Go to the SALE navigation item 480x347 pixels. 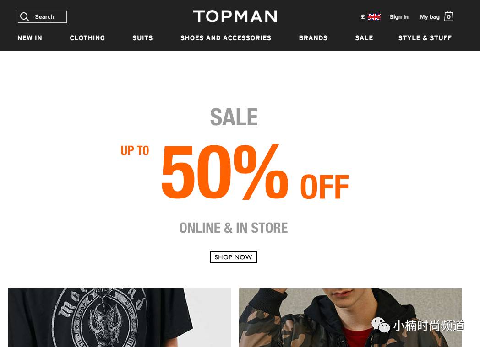coord(364,38)
